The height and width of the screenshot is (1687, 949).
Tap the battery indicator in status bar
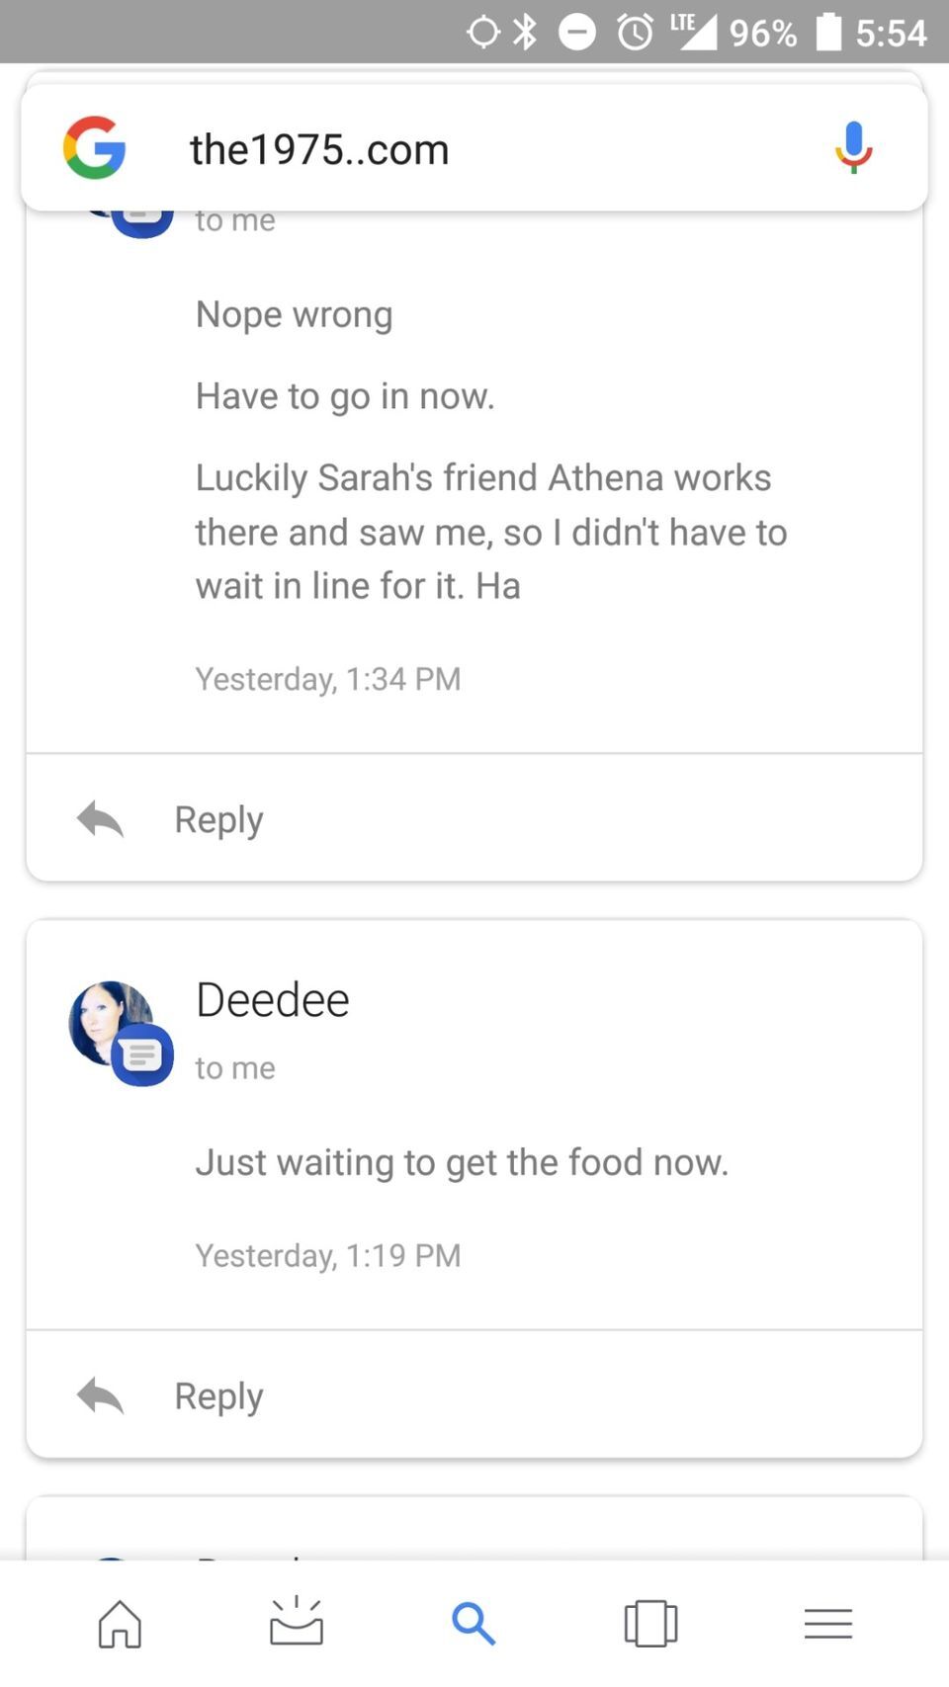coord(828,32)
